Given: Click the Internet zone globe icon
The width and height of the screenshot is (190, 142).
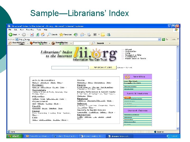Looking at the screenshot, I should pos(155,132).
